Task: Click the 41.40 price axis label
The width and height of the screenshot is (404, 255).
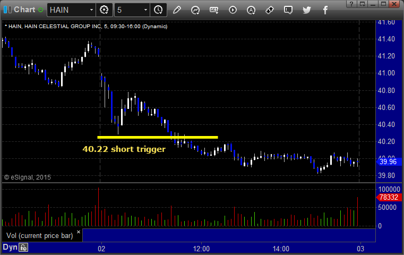Action: (x=386, y=39)
